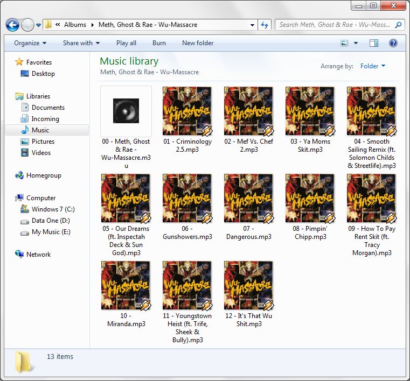Select 02 - Mef Vs. Chef 2.mp3 thumbnail
410x381 pixels.
249,111
